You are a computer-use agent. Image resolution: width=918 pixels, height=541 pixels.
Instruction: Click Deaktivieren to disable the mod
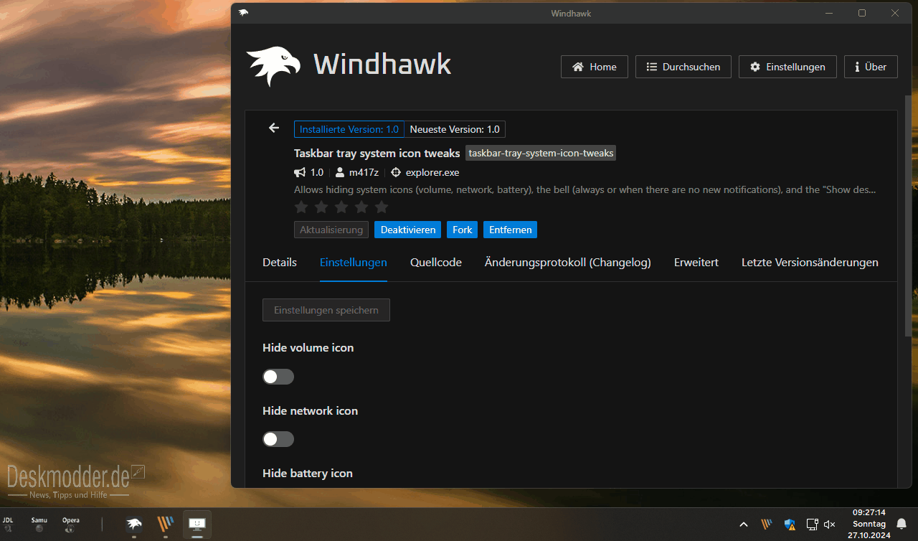[x=408, y=230]
